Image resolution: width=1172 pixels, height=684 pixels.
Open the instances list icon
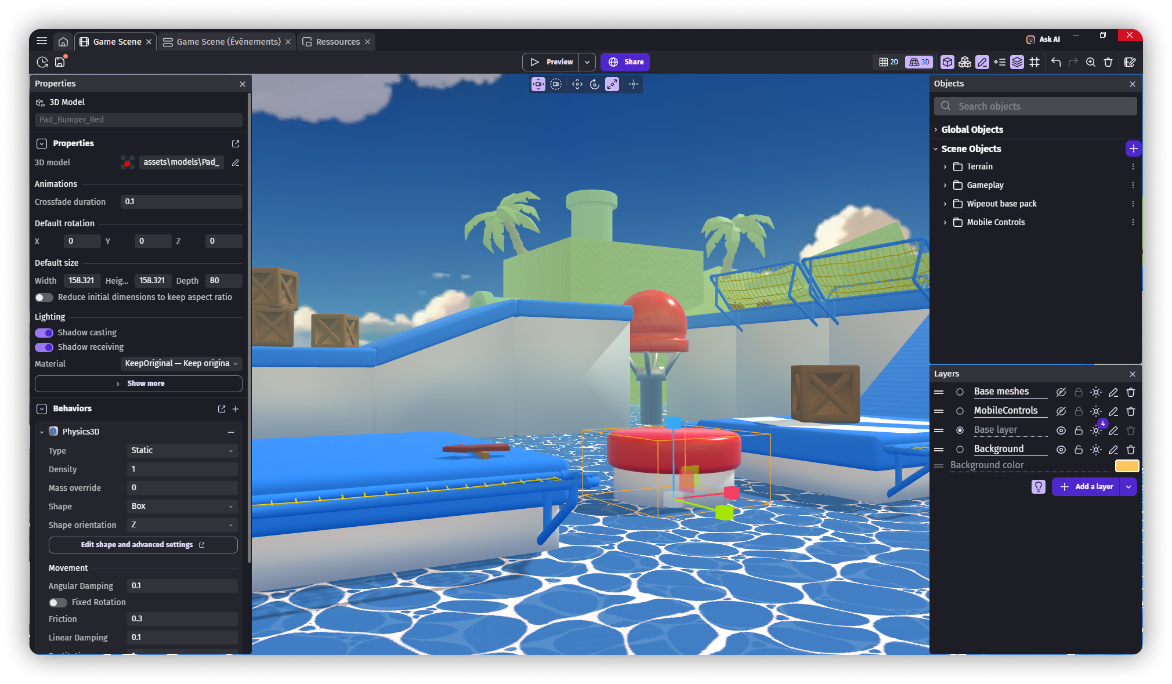pyautogui.click(x=999, y=62)
